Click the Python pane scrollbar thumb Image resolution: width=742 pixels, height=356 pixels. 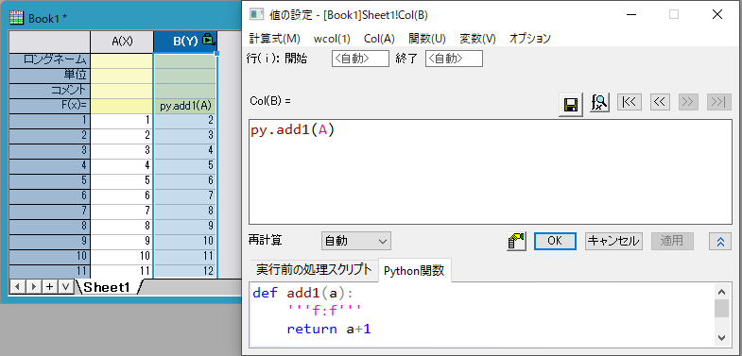721,308
